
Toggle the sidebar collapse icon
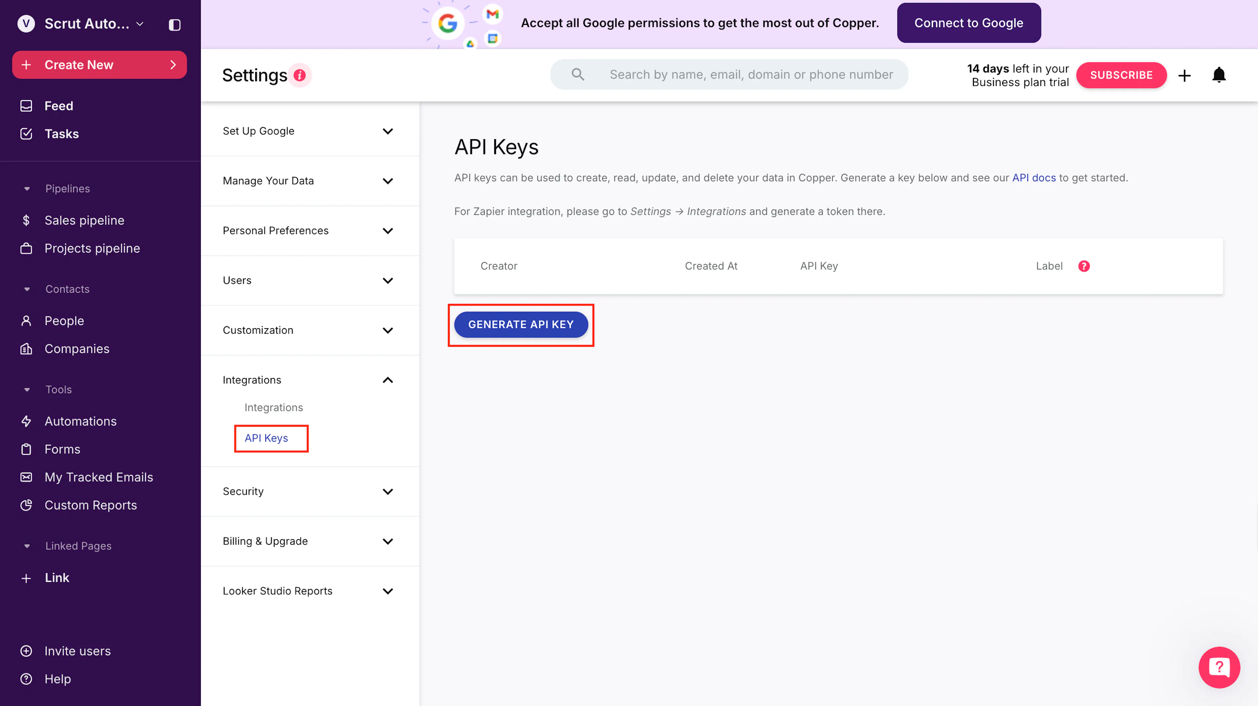(x=174, y=25)
